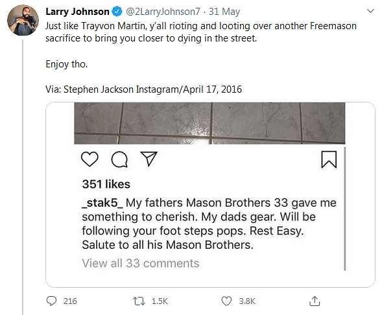This screenshot has height=315, width=380.
Task: Click the tweet share upload icon
Action: (315, 301)
